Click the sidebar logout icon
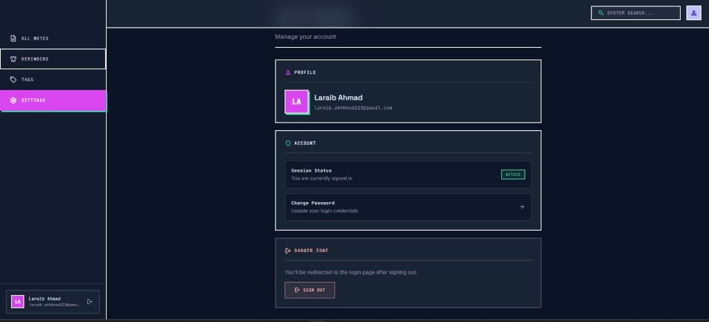Image resolution: width=709 pixels, height=322 pixels. tap(89, 302)
